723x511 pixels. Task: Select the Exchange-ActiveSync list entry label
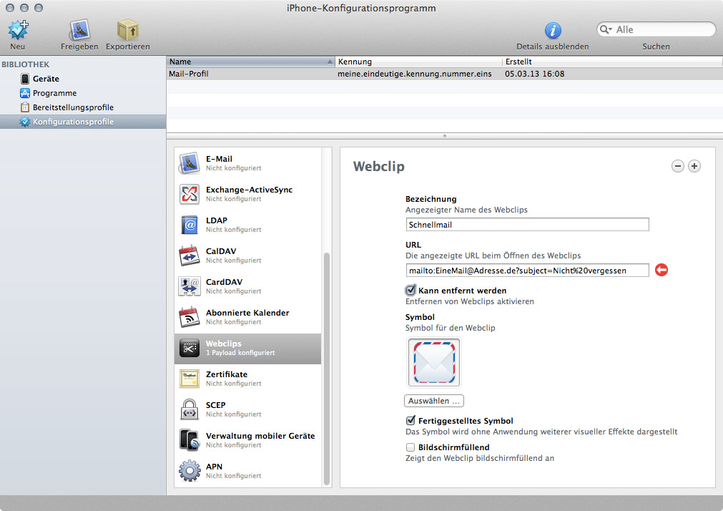point(249,190)
